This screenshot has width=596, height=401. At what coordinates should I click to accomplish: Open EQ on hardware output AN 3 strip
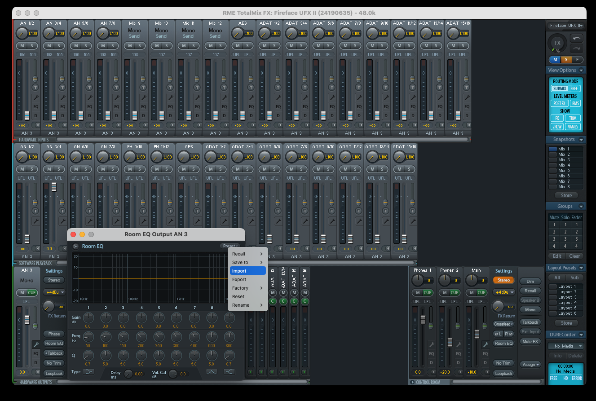36,353
